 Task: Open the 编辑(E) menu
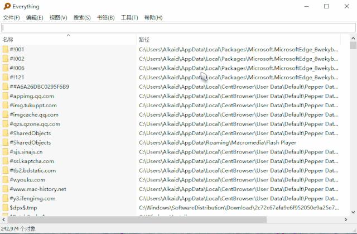point(35,17)
